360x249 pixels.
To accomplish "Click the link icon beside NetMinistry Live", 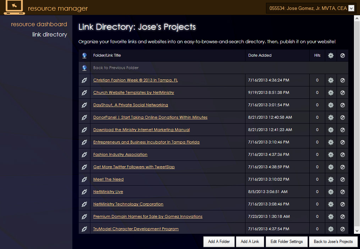I will (84, 192).
